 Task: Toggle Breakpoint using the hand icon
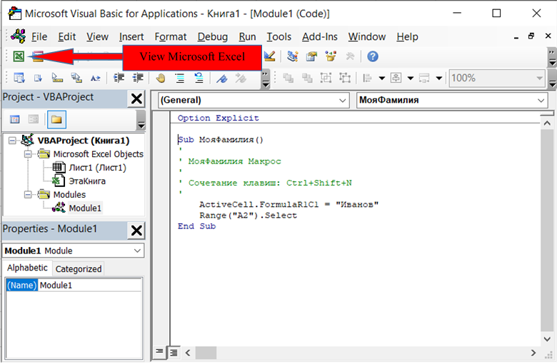(161, 78)
